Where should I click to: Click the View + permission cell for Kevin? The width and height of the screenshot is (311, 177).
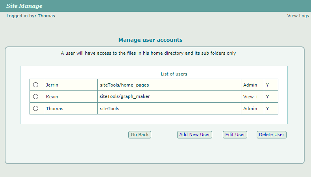(x=252, y=97)
